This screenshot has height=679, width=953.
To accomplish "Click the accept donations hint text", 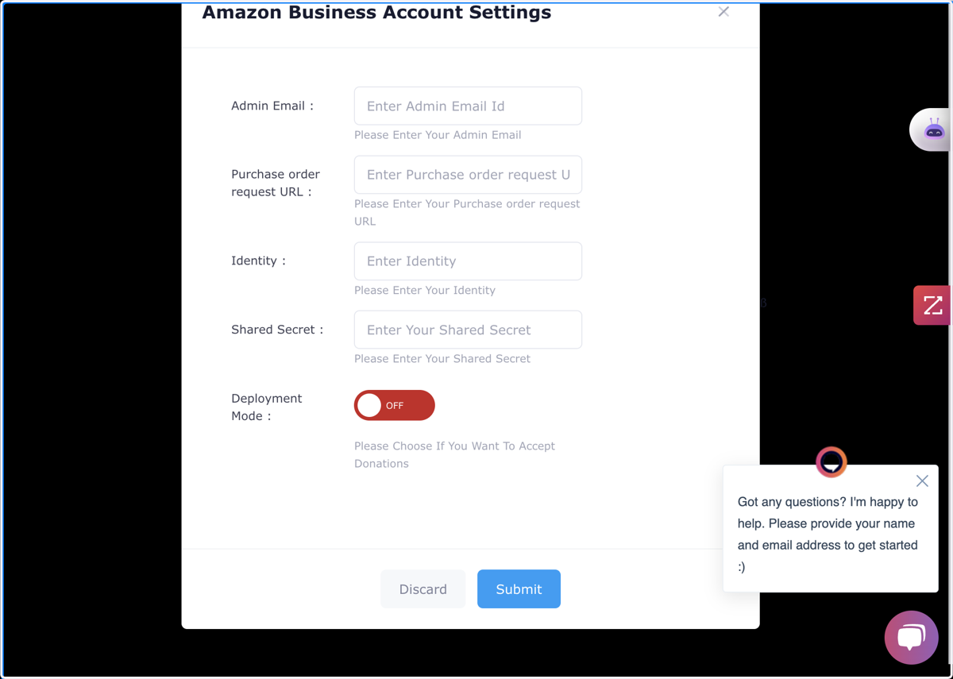I will pos(454,455).
